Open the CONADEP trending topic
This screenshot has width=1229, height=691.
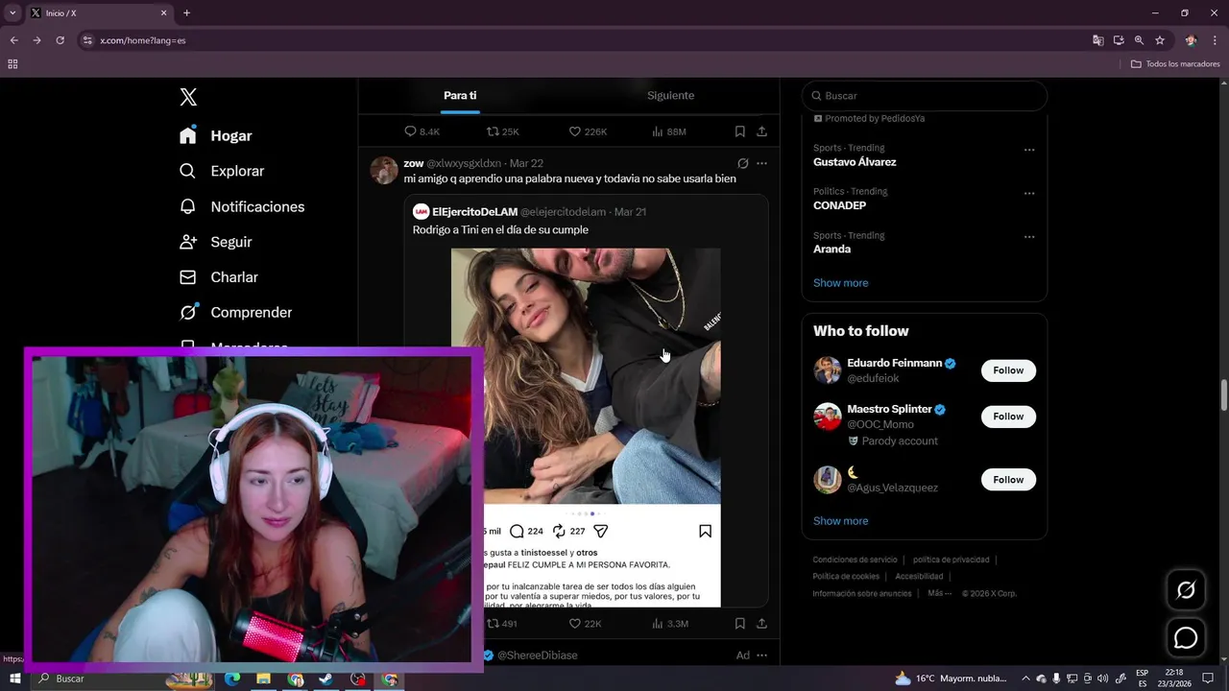point(839,205)
